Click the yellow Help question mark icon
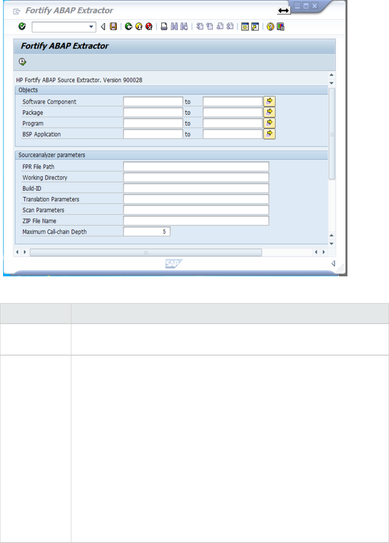Viewport: 389px width, 543px height. (270, 27)
